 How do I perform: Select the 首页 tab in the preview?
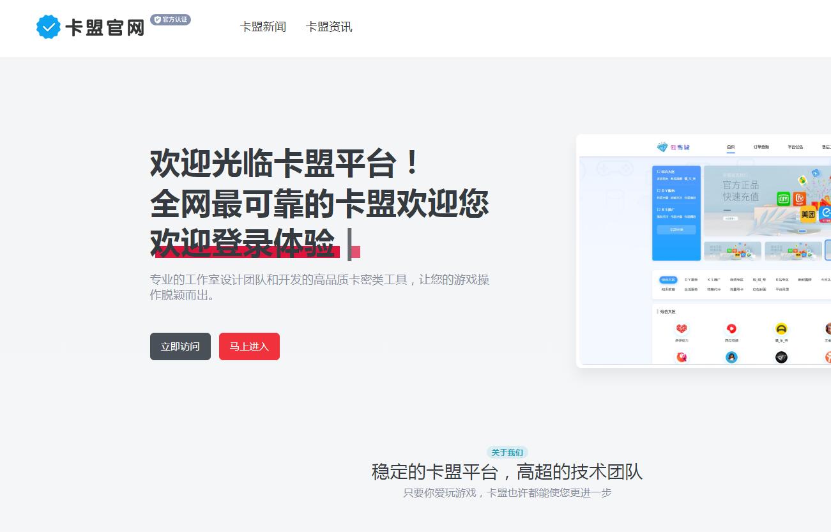point(731,147)
